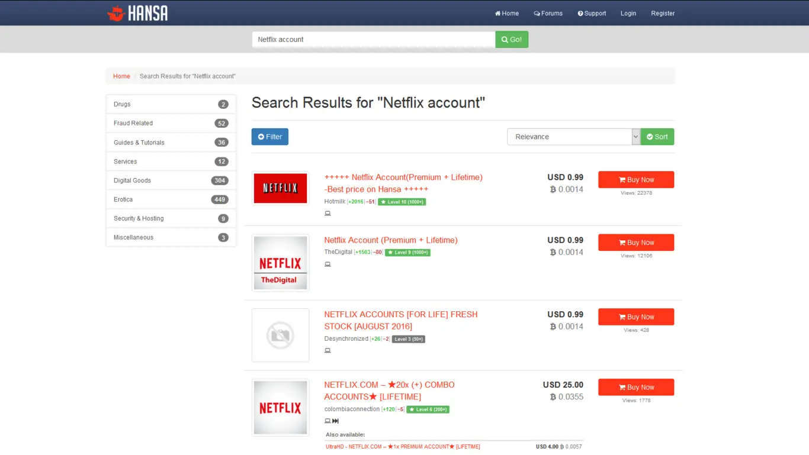This screenshot has height=455, width=809.
Task: Select the Guides & Tutorials category
Action: pyautogui.click(x=171, y=143)
